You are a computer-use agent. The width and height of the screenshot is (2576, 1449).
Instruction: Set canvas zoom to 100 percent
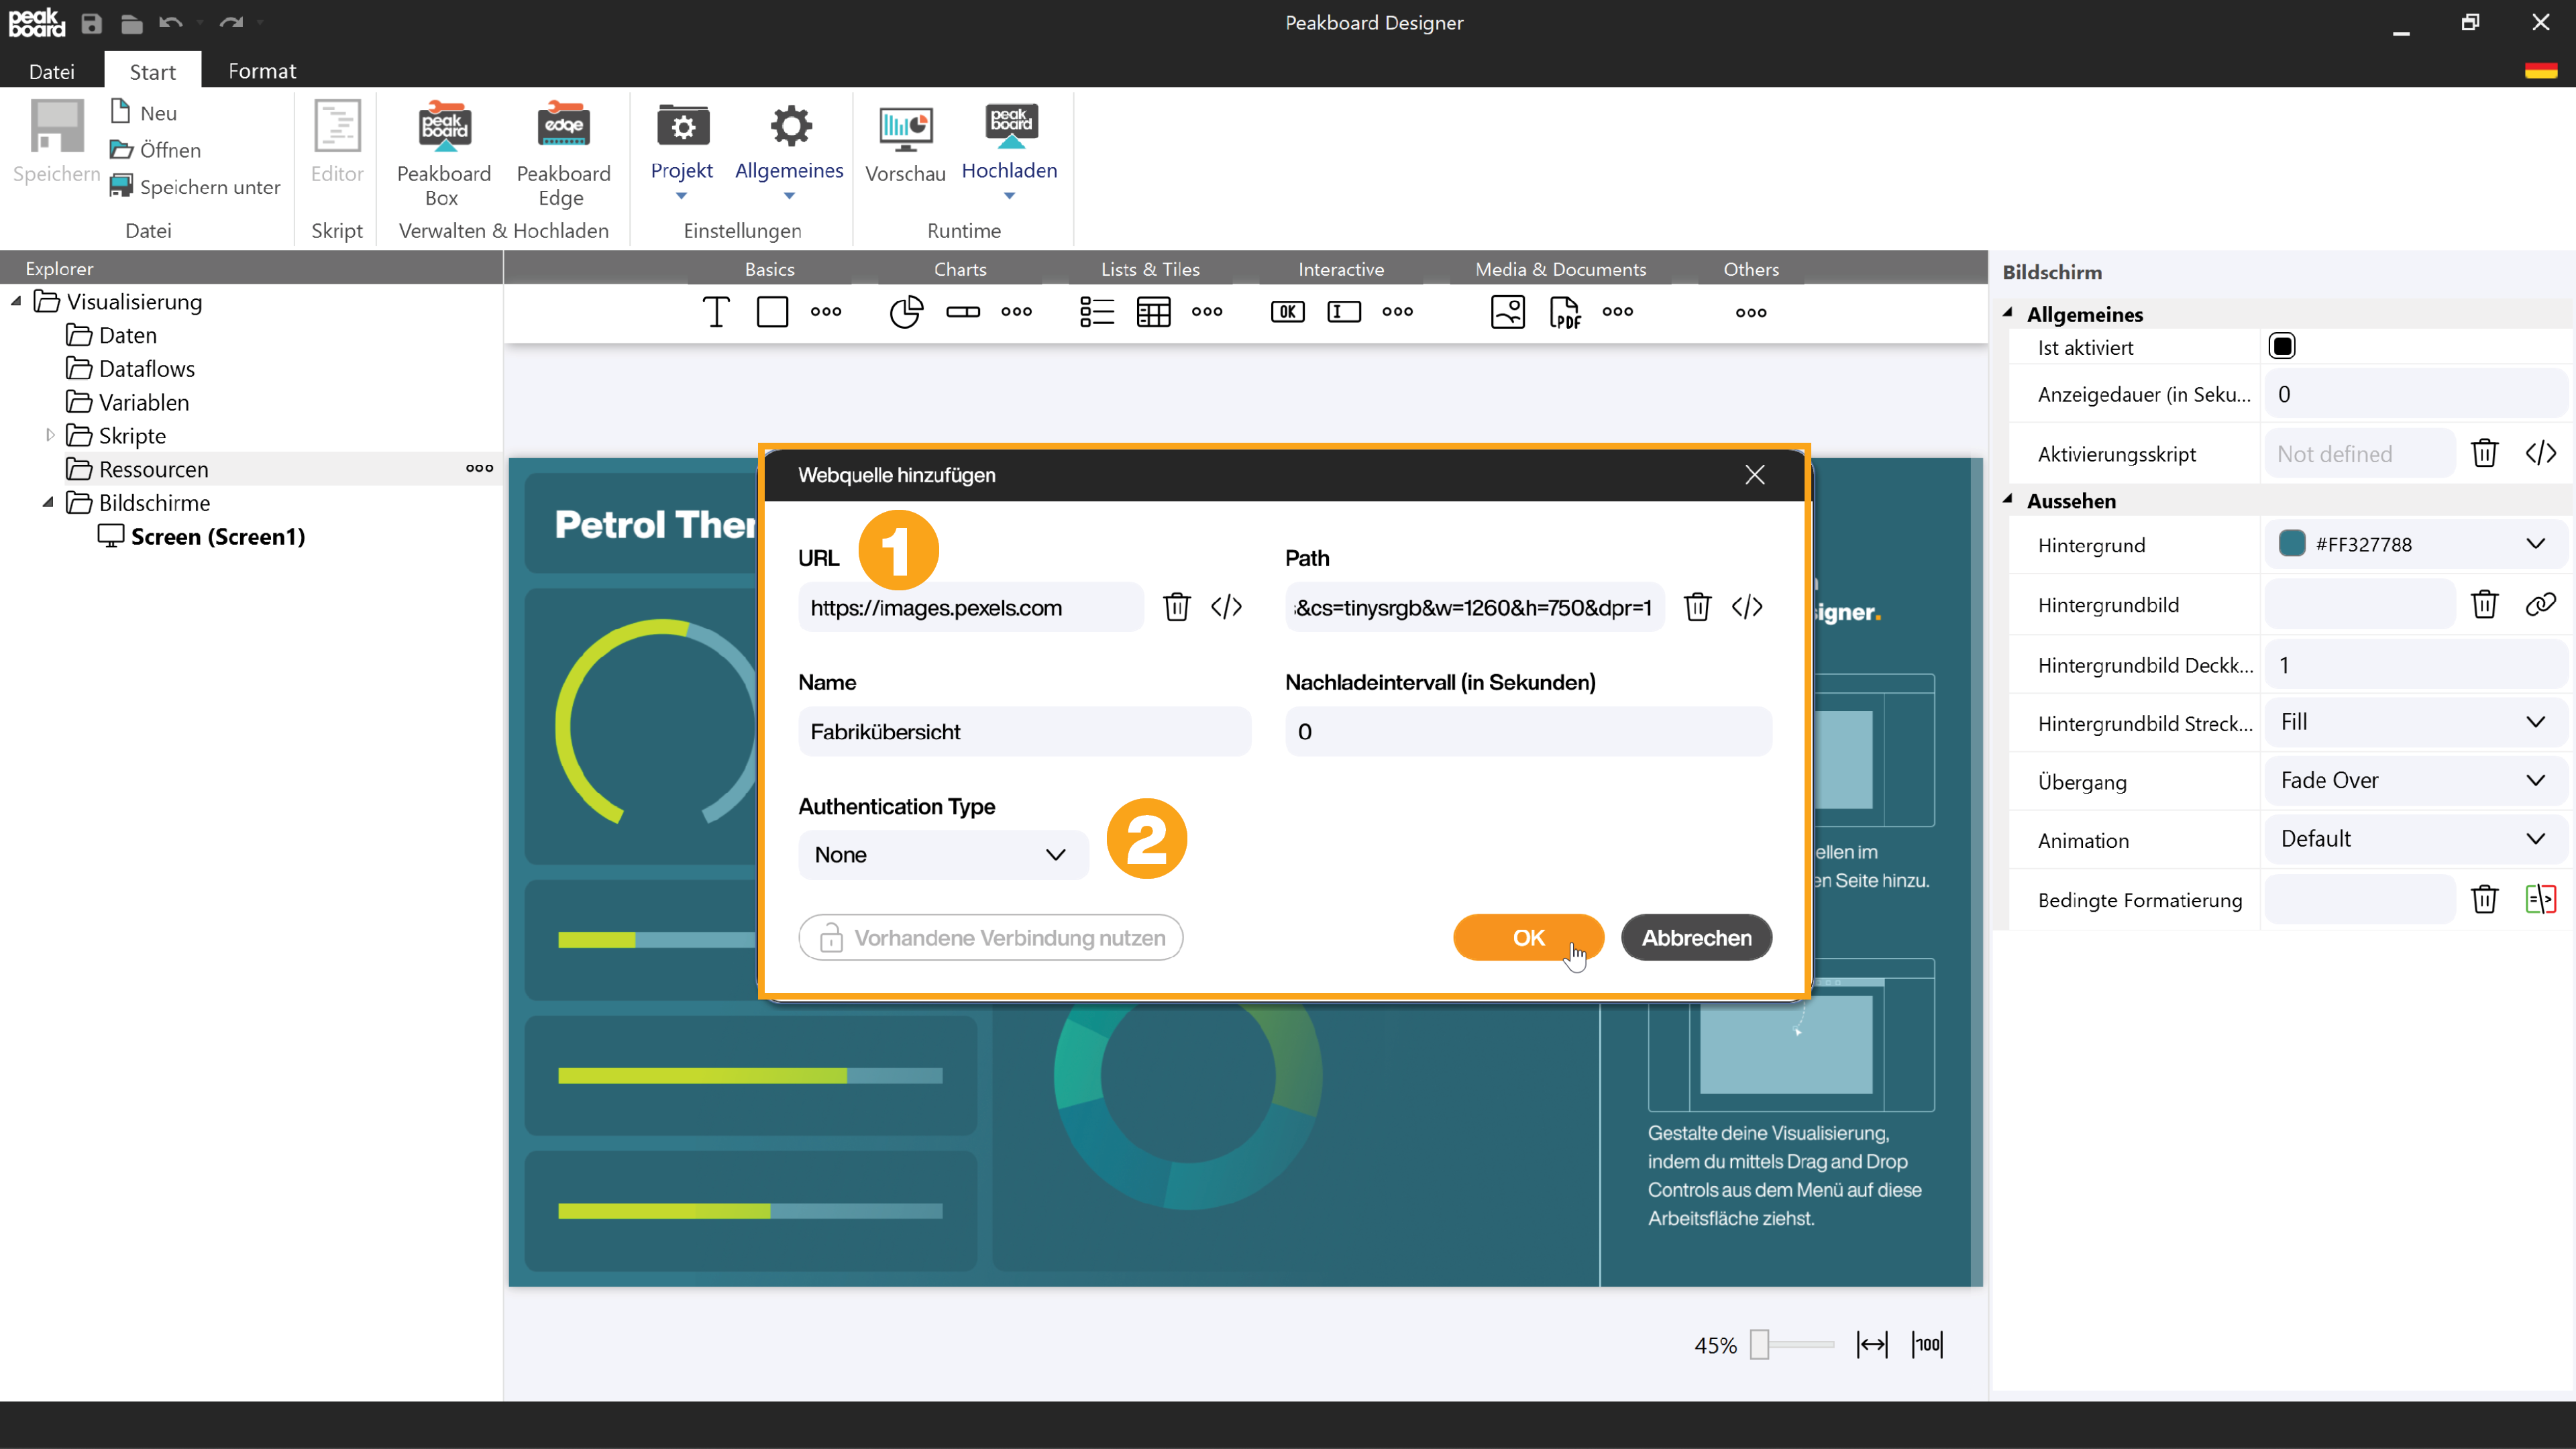click(1927, 1345)
